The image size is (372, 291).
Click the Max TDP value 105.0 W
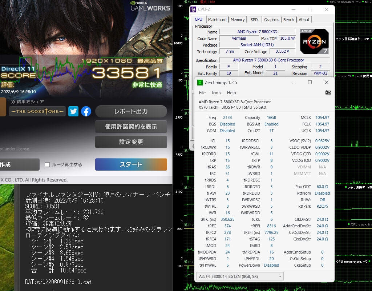coord(287,38)
